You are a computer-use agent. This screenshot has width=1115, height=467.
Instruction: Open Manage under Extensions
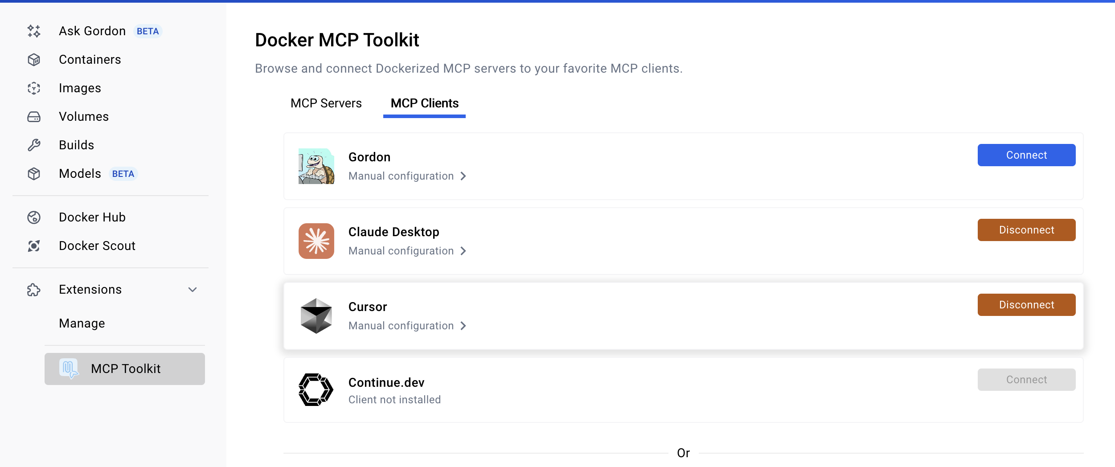pos(82,323)
